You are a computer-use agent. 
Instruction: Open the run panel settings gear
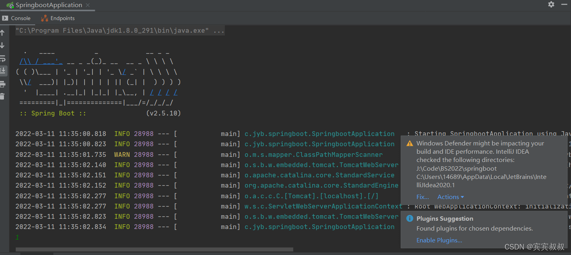coord(551,4)
